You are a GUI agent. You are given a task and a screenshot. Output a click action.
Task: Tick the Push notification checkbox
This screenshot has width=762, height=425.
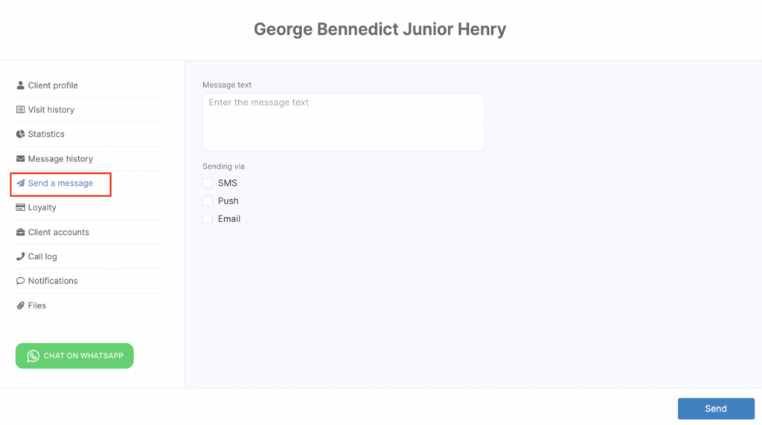click(208, 201)
